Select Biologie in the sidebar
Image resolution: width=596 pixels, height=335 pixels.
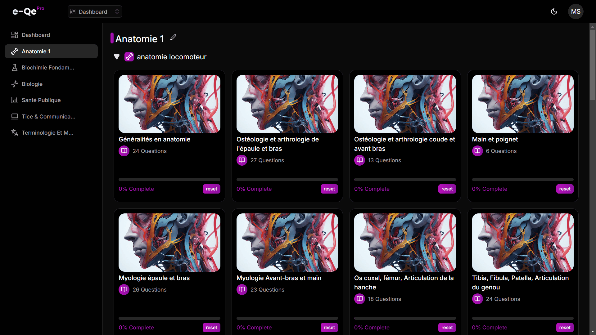(32, 84)
